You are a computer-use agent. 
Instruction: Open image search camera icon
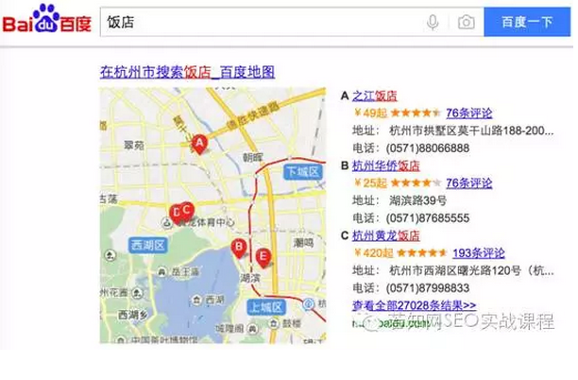pyautogui.click(x=466, y=22)
